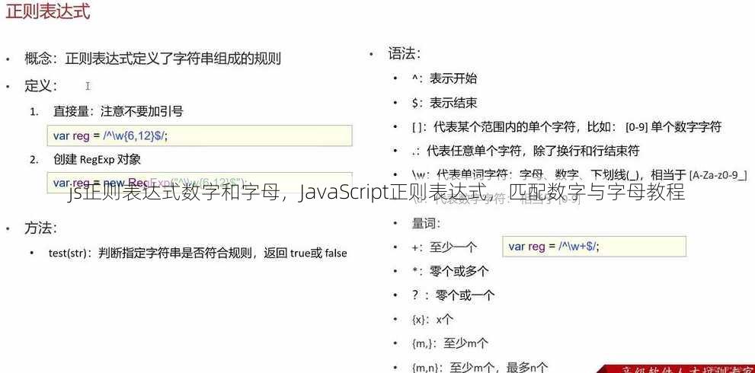Screen dimensions: 755x373
Task: Click the code box var reg = /^\w+$/;
Action: coord(594,247)
